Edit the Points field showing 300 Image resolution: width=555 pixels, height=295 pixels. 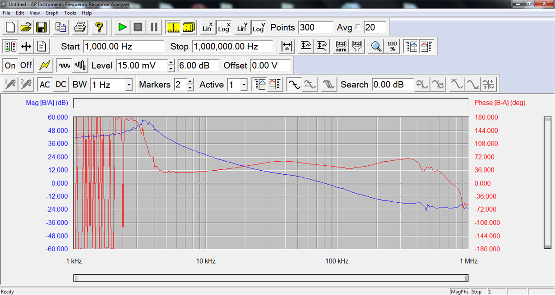[x=315, y=27]
